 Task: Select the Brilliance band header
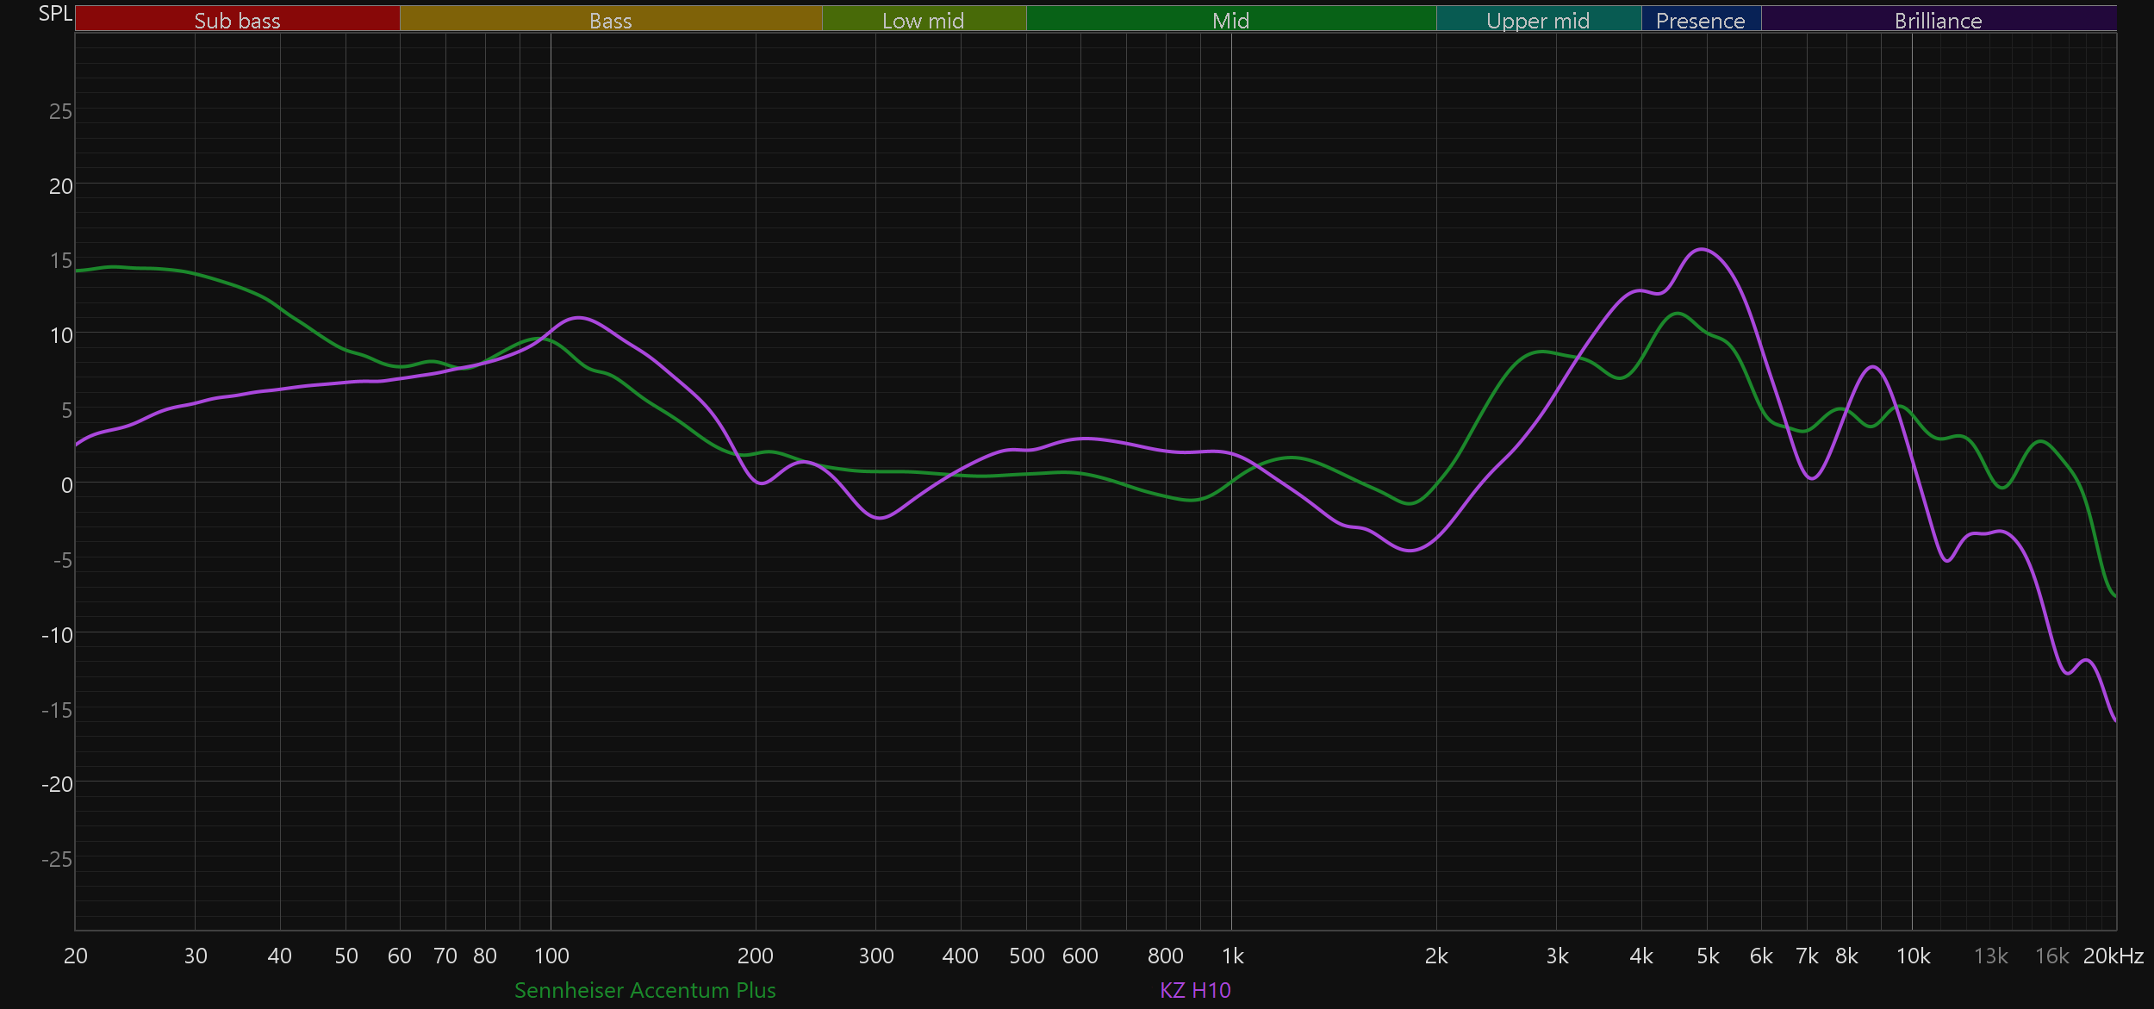[x=1938, y=20]
